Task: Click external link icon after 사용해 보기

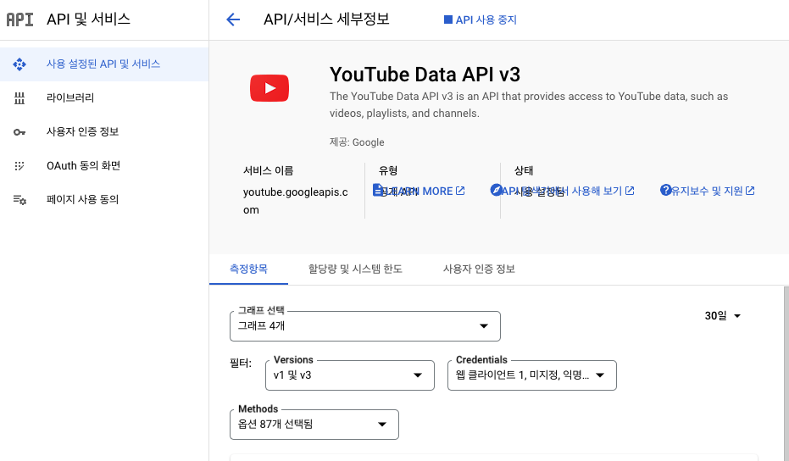Action: click(x=630, y=191)
